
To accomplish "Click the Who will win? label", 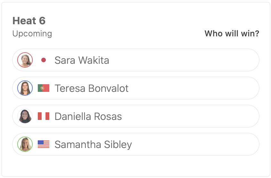I will pos(232,33).
